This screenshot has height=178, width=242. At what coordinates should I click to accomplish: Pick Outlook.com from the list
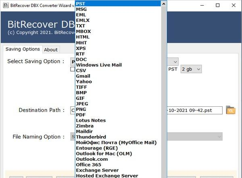click(118, 159)
